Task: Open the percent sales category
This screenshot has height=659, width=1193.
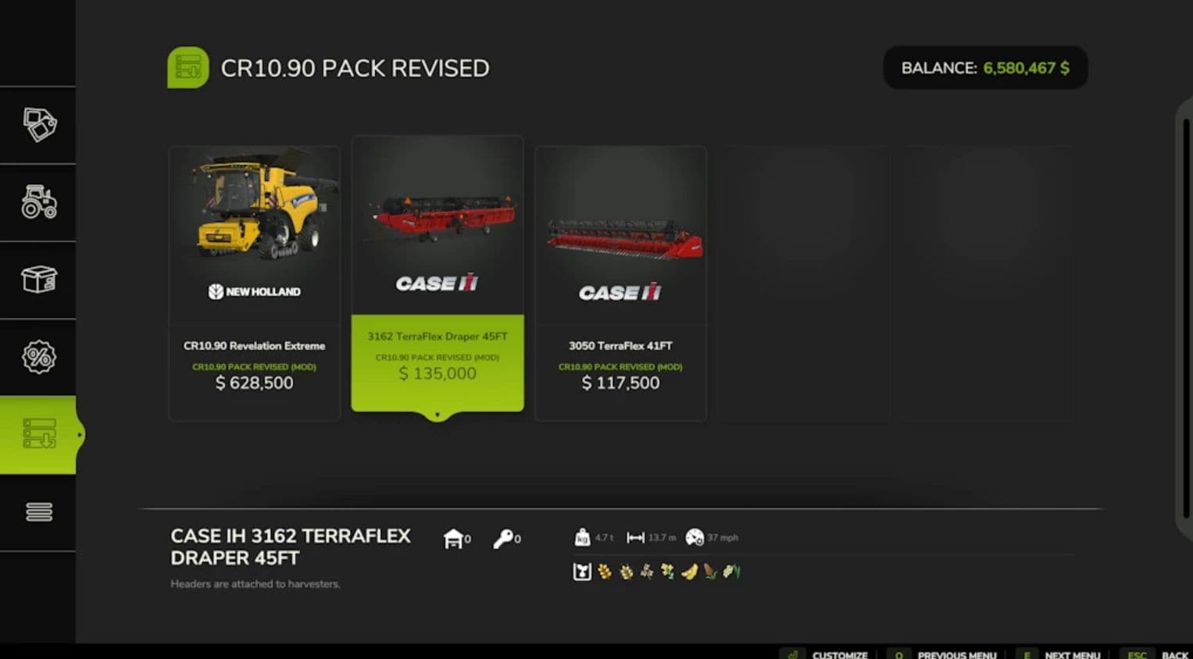Action: click(38, 357)
